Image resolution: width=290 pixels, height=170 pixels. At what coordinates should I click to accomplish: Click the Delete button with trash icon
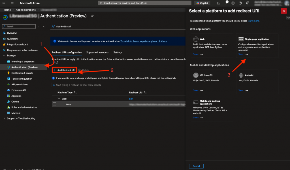(84, 70)
